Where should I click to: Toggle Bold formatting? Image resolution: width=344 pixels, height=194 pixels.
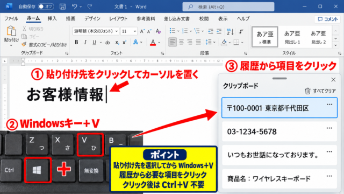pos(76,42)
